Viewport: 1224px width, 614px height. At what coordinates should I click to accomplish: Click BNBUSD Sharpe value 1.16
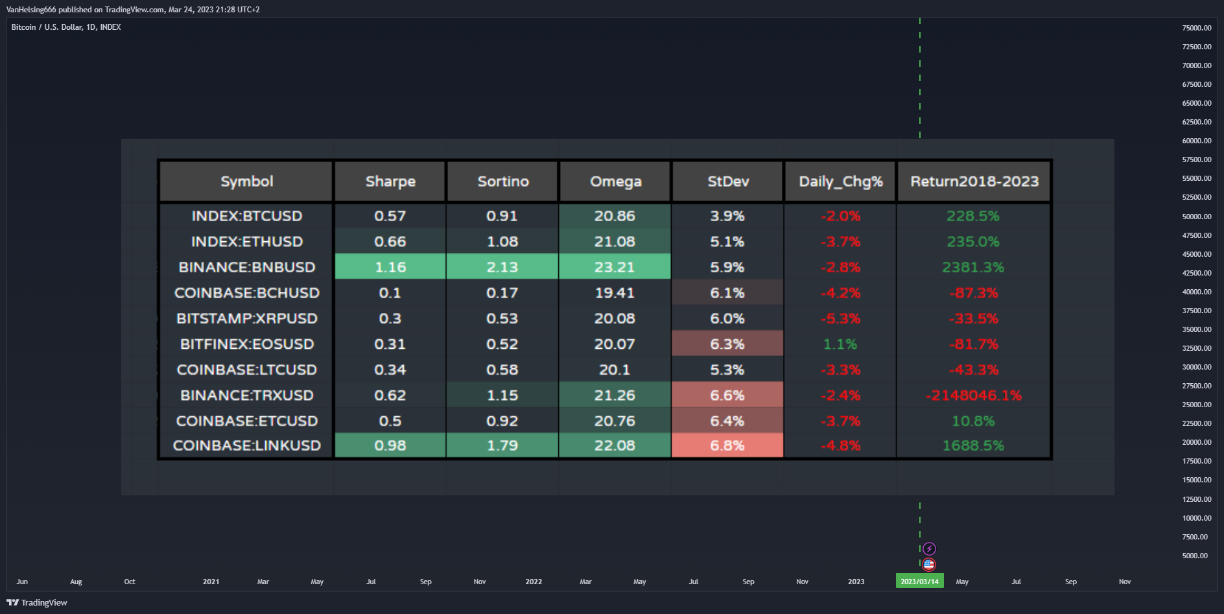click(x=390, y=267)
